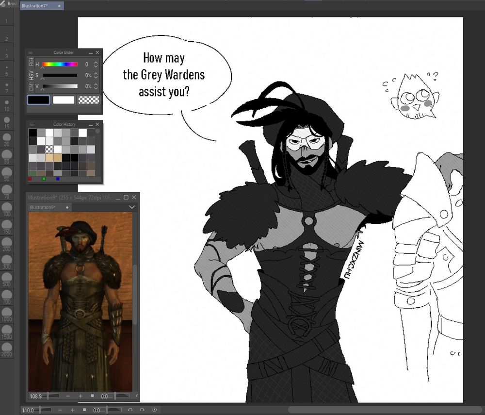Screen dimensions: 485x415
Task: Rotate main canvas left
Action: click(x=129, y=410)
